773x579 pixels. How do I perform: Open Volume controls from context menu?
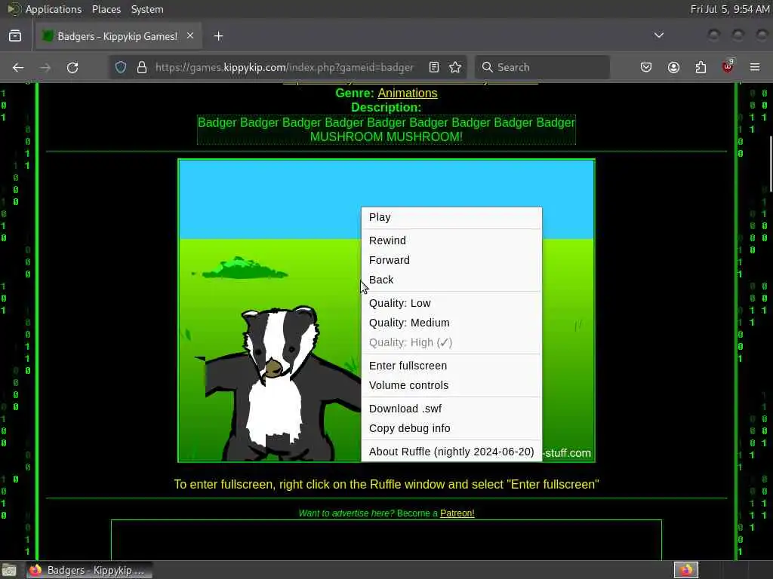click(x=451, y=385)
